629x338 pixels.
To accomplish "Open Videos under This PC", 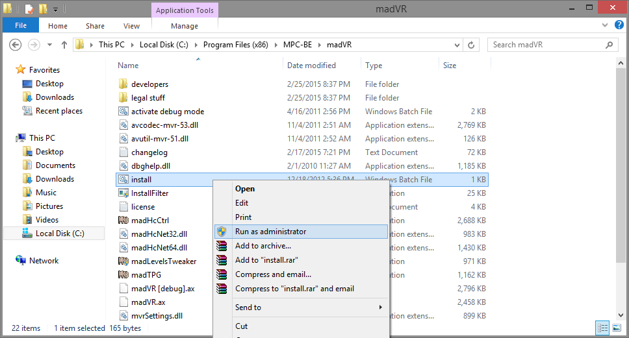I will (x=47, y=220).
